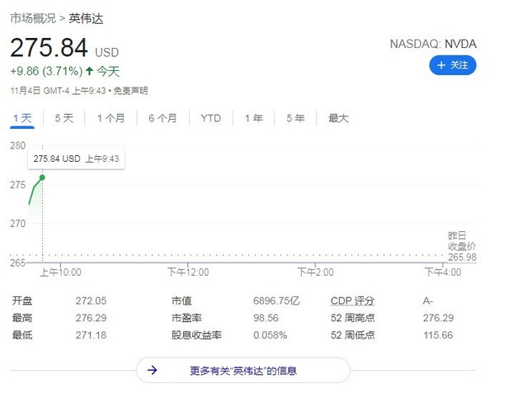Click the 昨日收盘价 265.98 label
The height and width of the screenshot is (398, 528).
point(462,246)
